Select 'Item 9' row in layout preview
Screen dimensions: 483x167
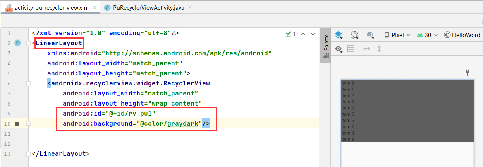click(x=407, y=139)
